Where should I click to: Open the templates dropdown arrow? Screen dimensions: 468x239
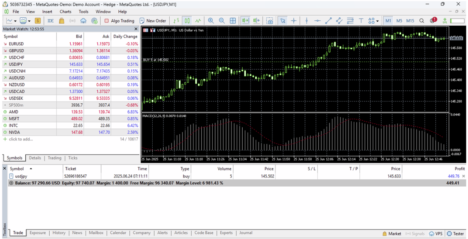point(29,21)
